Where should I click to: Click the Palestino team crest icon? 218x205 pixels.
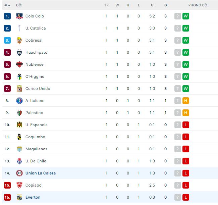[x=19, y=113]
